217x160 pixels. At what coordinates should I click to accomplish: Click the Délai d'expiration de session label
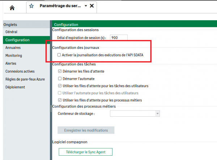82,38
